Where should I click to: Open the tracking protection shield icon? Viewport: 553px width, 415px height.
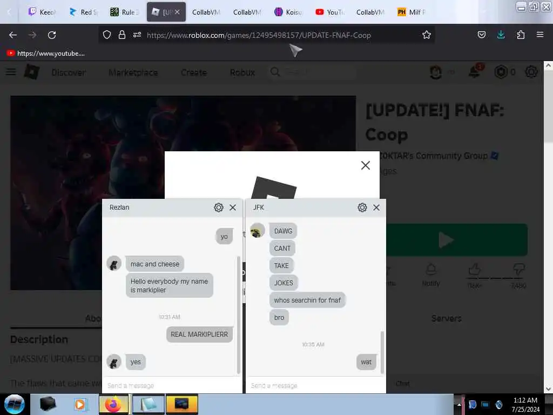coord(107,35)
